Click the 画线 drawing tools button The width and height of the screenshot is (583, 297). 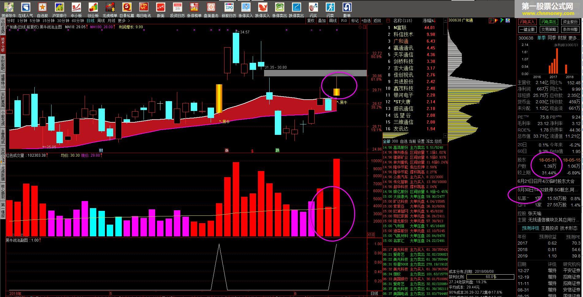333,21
